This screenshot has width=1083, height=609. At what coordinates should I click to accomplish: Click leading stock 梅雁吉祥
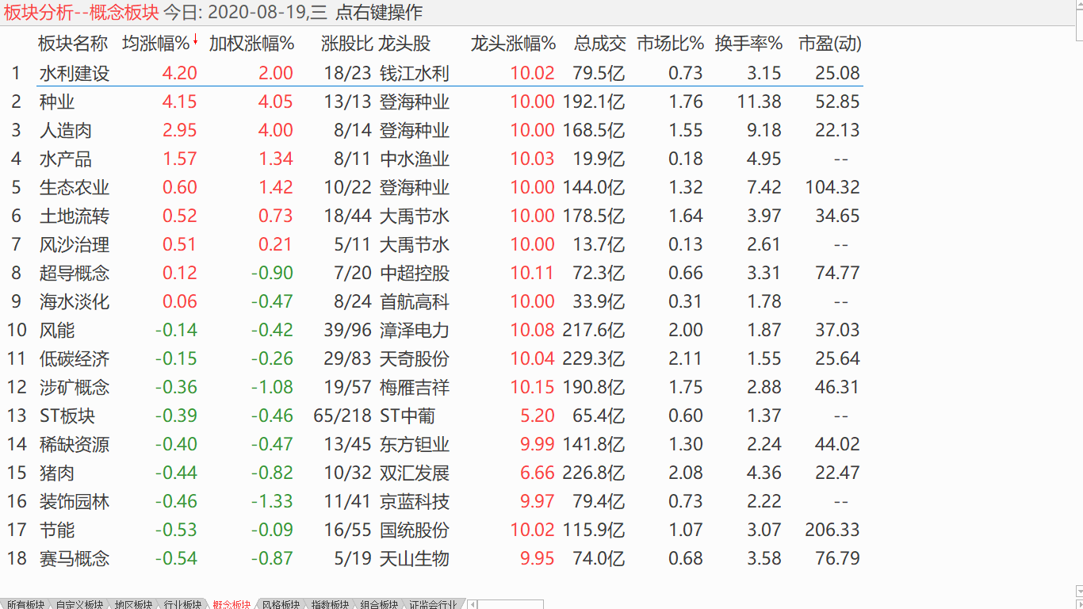click(415, 388)
